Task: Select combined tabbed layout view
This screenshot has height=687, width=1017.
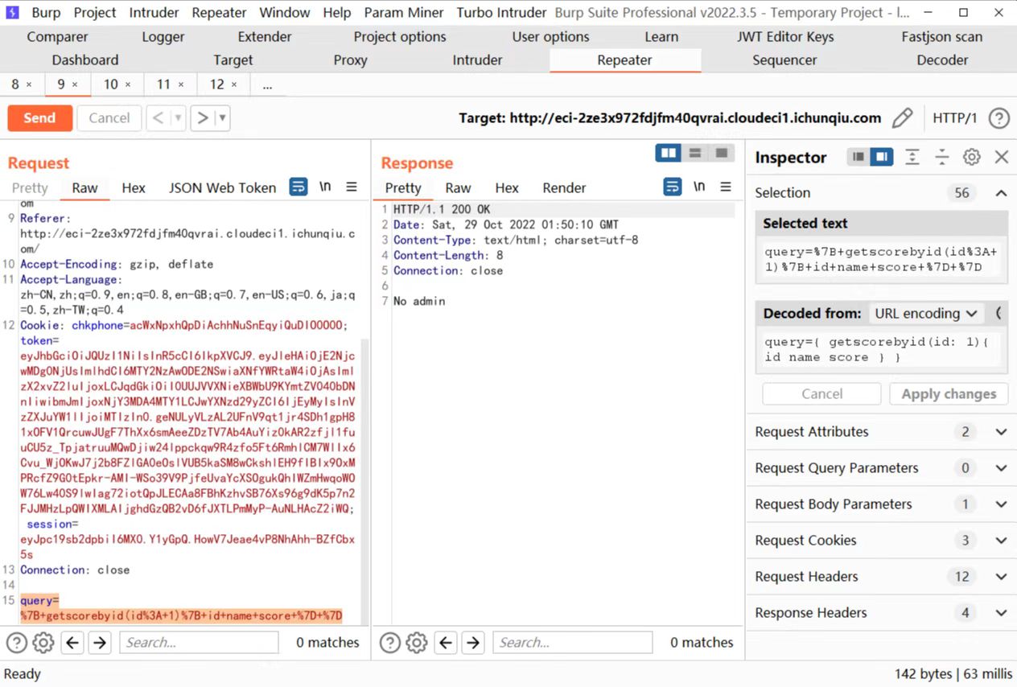Action: [722, 153]
